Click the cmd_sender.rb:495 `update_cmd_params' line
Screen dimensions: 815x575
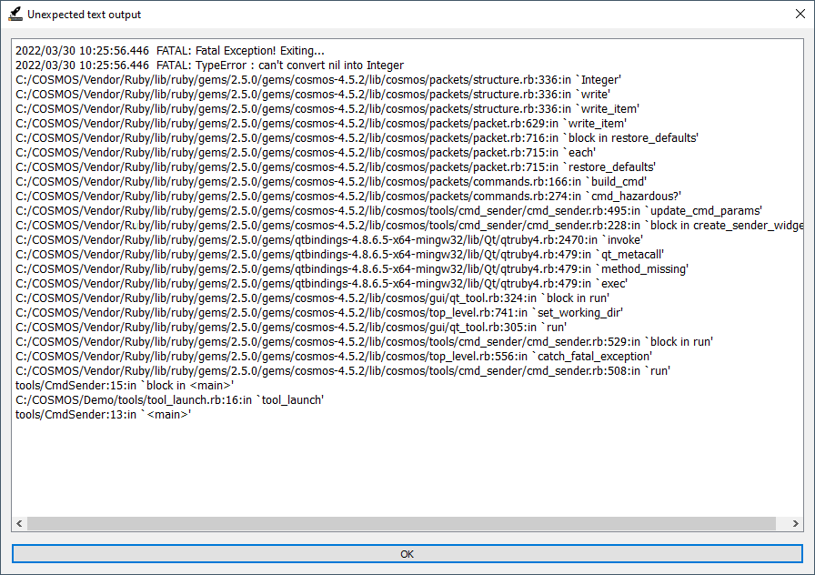(x=388, y=210)
